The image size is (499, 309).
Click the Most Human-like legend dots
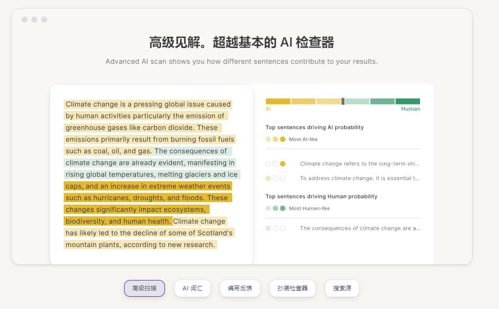point(275,208)
